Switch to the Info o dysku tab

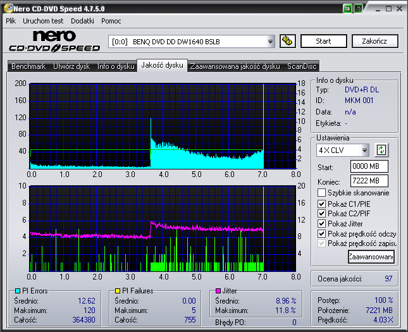pyautogui.click(x=116, y=66)
